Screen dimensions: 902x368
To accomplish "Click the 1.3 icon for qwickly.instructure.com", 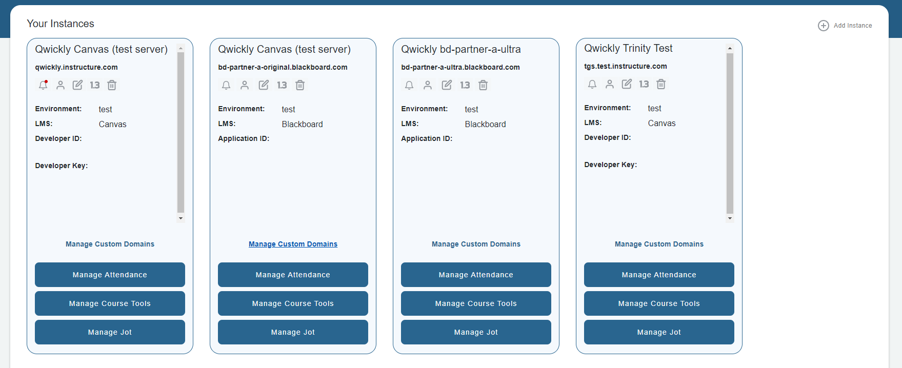I will tap(95, 85).
